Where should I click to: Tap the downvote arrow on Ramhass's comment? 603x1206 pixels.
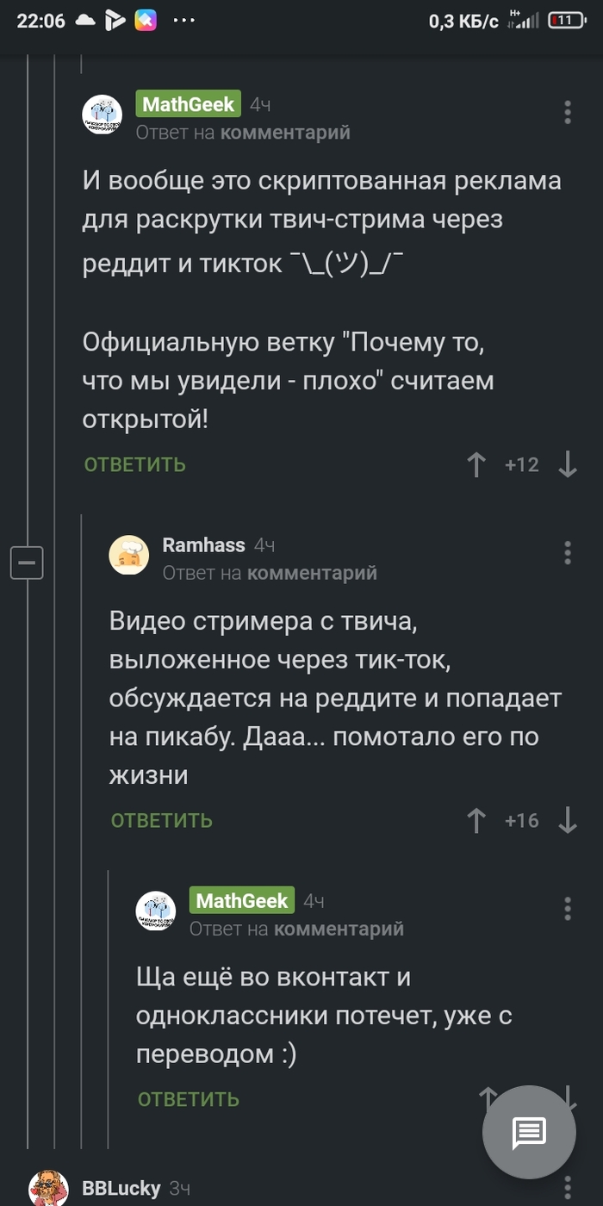click(567, 820)
